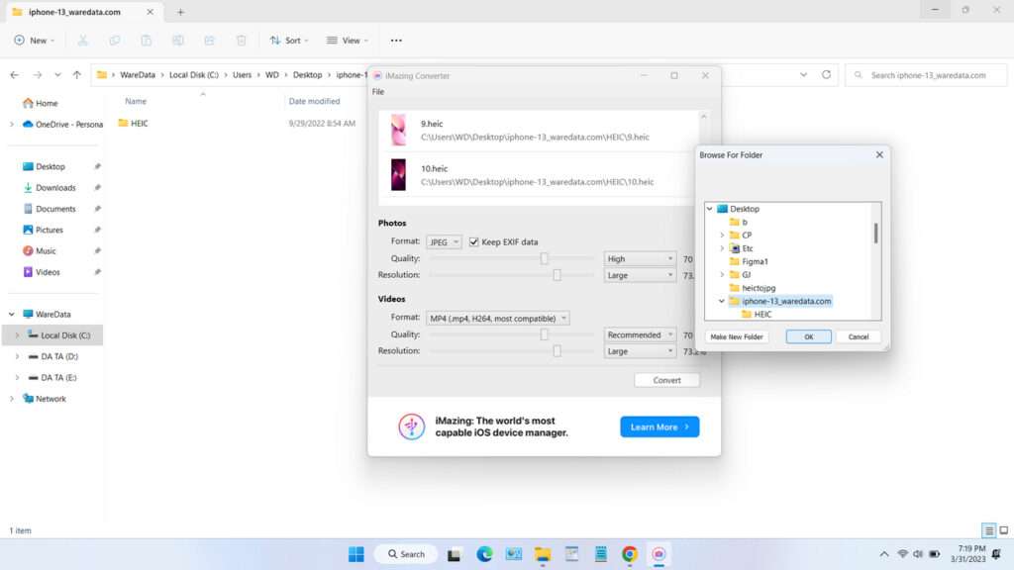Open the File menu in iMazing Converter
The height and width of the screenshot is (570, 1014).
point(378,92)
